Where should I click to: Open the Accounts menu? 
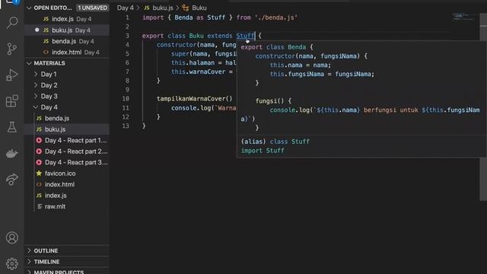[x=12, y=237]
